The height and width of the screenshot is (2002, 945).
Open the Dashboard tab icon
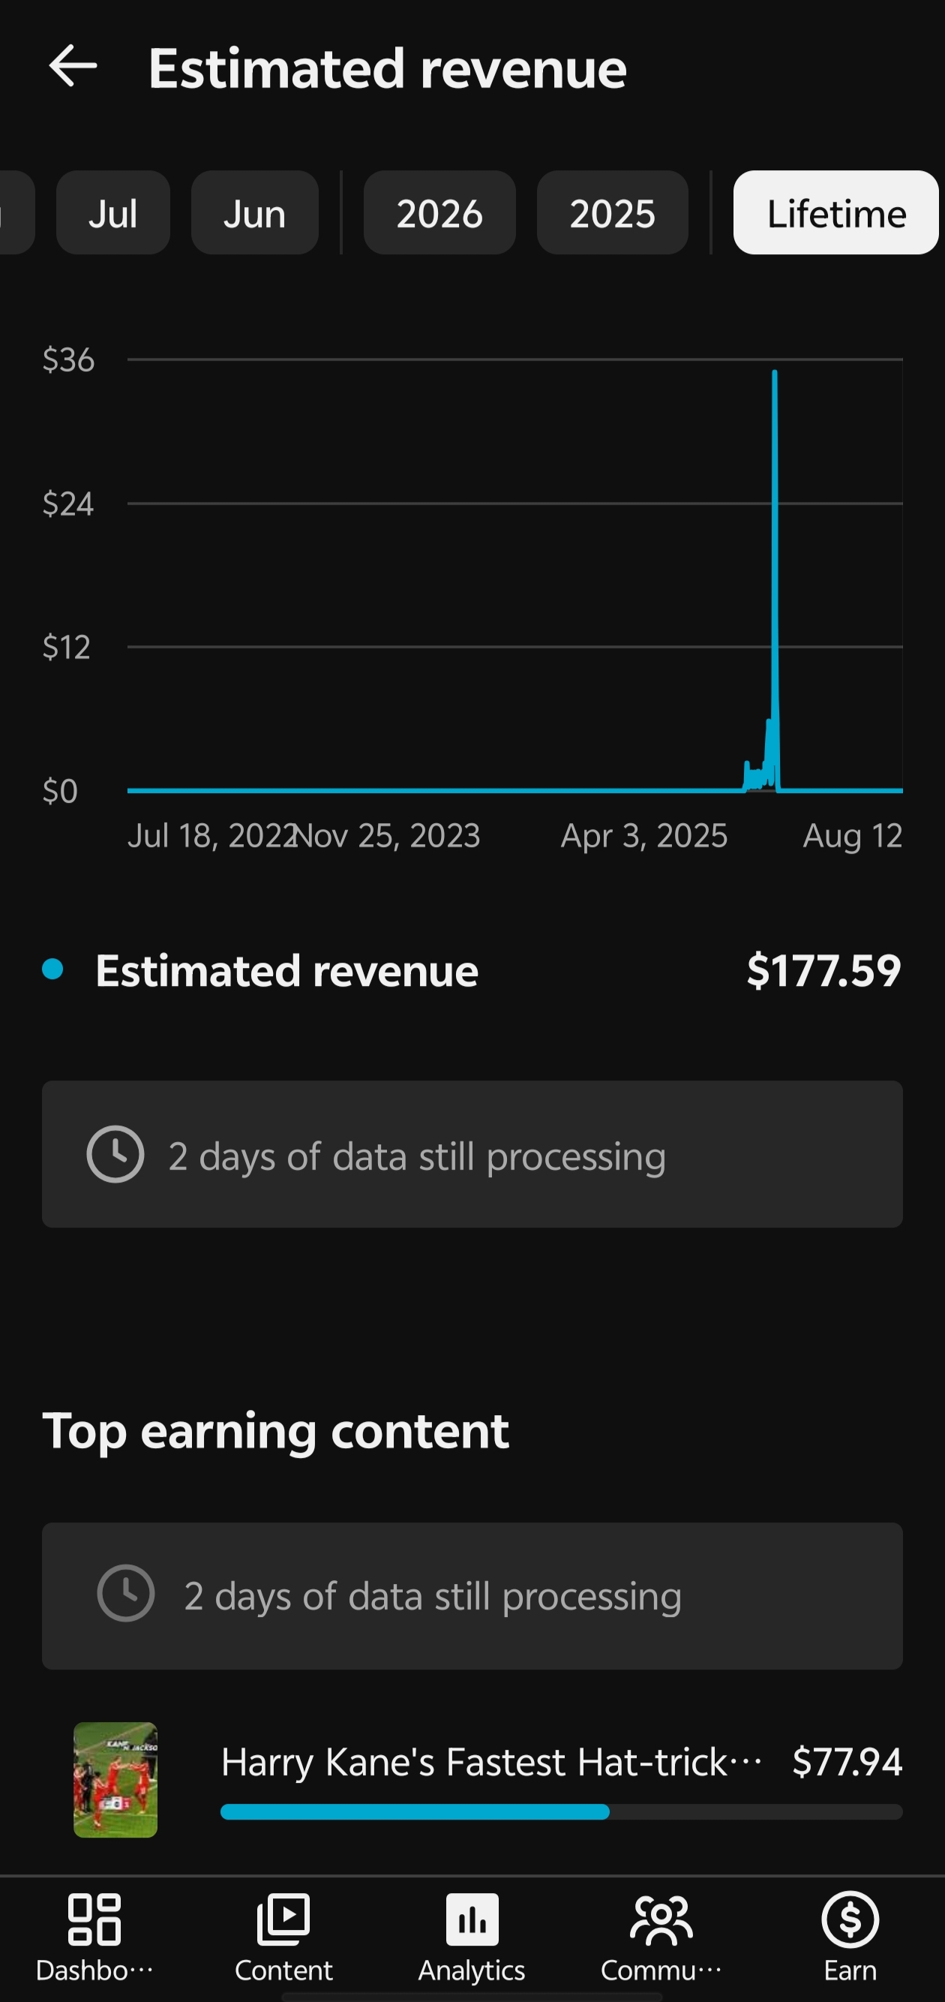click(x=94, y=1919)
